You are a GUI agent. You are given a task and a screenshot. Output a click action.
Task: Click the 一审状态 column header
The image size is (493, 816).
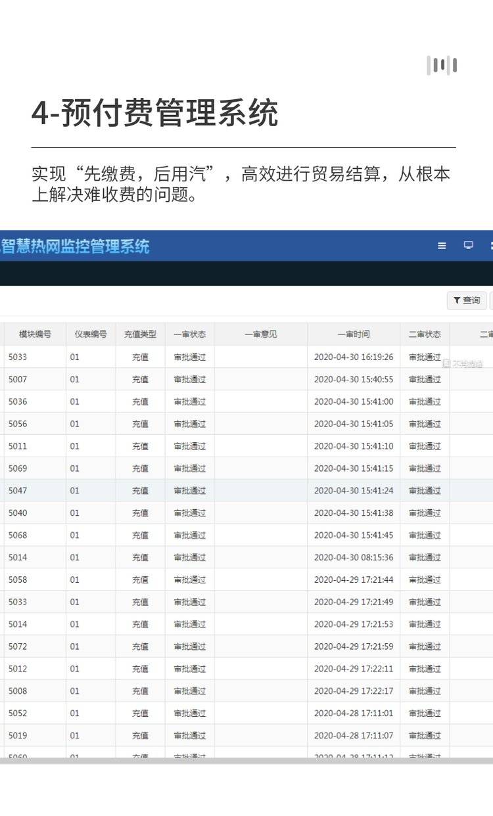(189, 334)
